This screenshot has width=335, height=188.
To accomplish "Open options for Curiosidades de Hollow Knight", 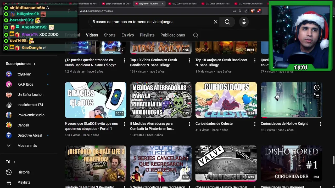I will (x=320, y=124).
